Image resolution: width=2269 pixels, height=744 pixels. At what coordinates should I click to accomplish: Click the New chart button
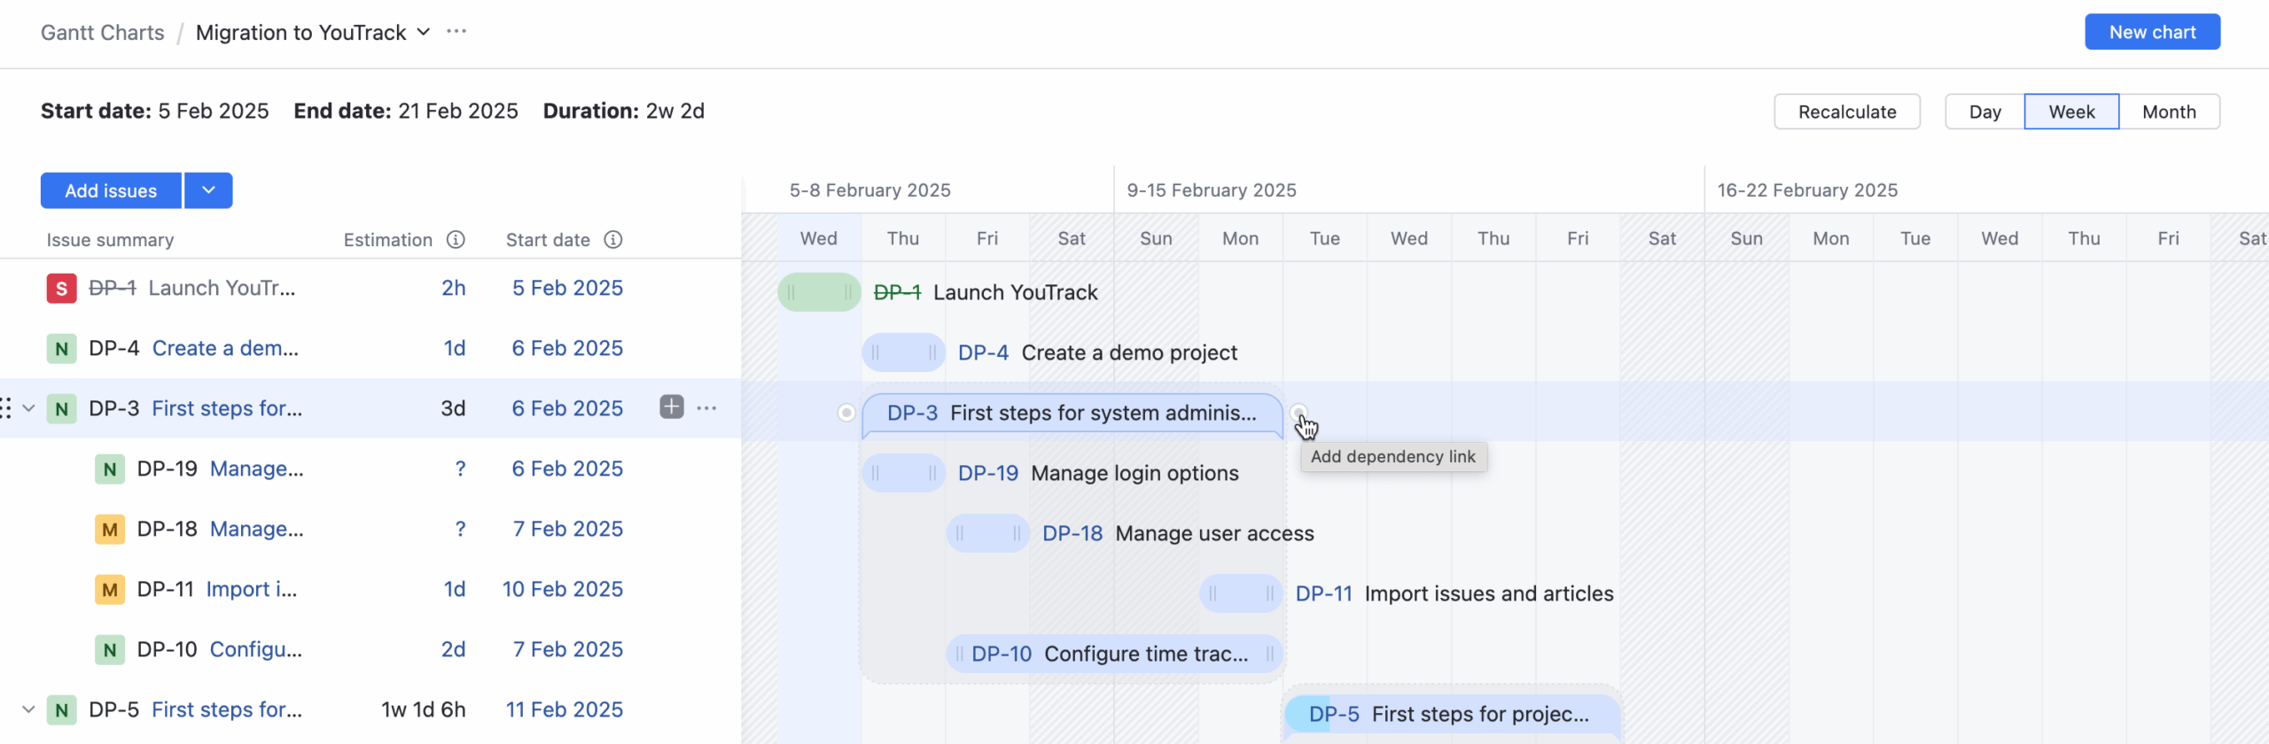[x=2152, y=32]
